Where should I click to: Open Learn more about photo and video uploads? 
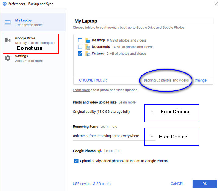81,90
